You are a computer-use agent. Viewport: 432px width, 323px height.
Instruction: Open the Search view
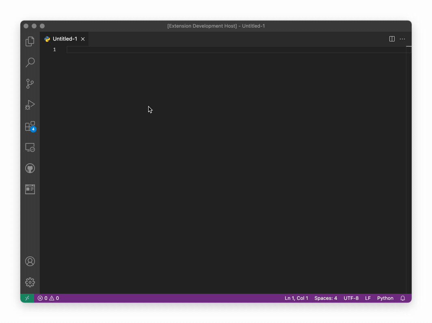point(30,63)
